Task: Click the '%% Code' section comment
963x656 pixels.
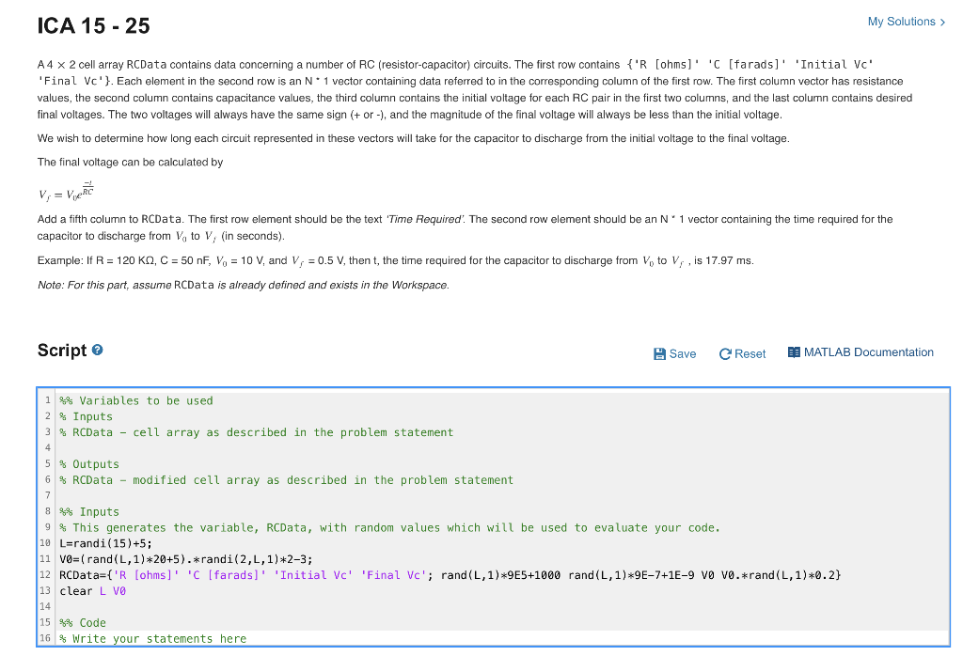Action: click(83, 623)
